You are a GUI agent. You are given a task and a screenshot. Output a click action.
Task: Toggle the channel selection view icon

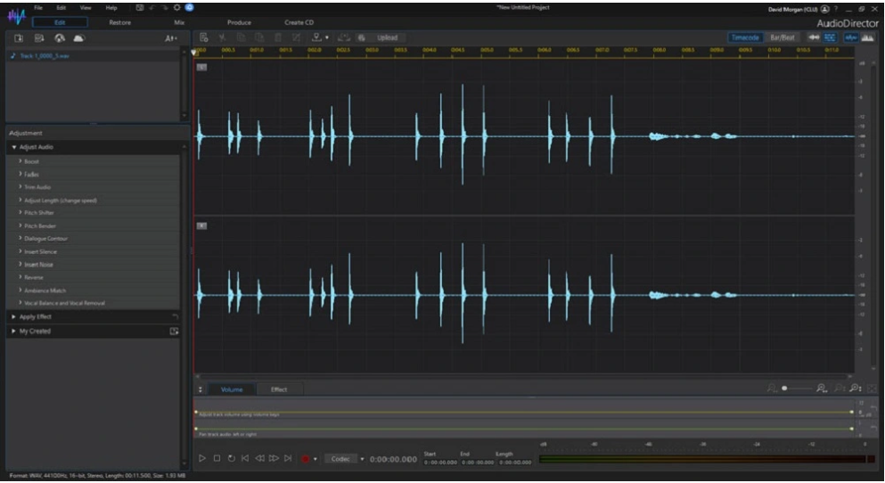click(830, 37)
